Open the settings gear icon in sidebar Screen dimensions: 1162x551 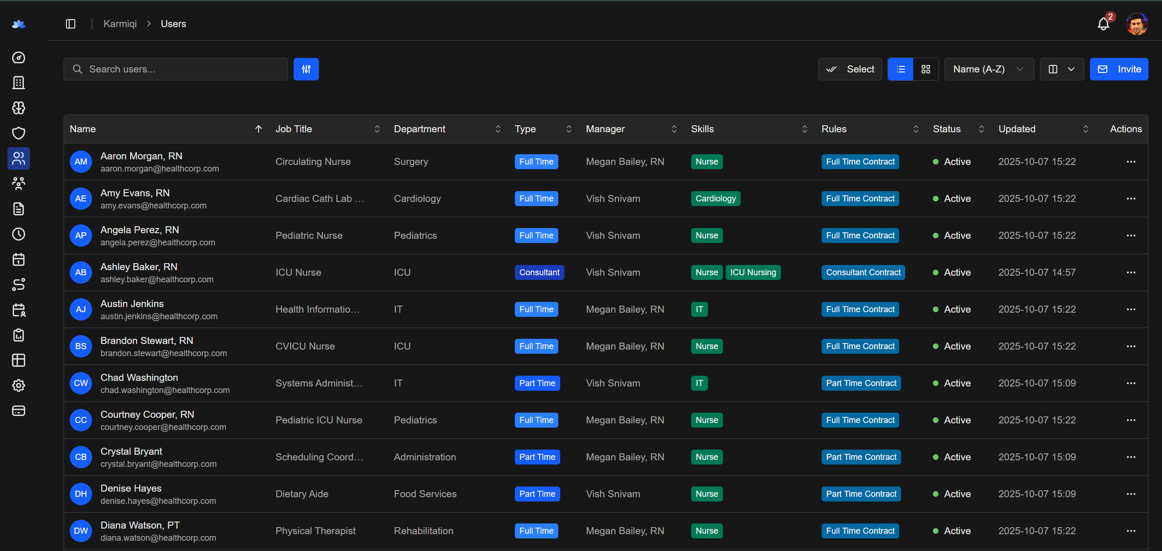click(x=19, y=386)
